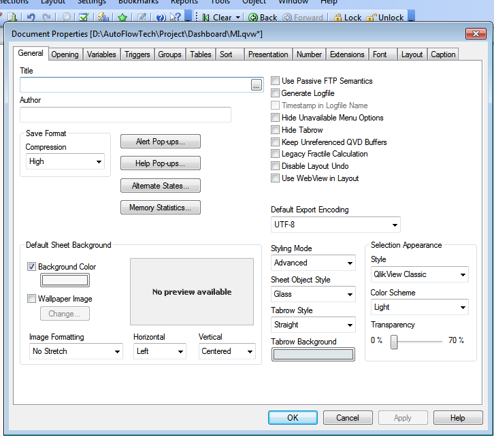
Task: Open the Caption tab
Action: (443, 54)
